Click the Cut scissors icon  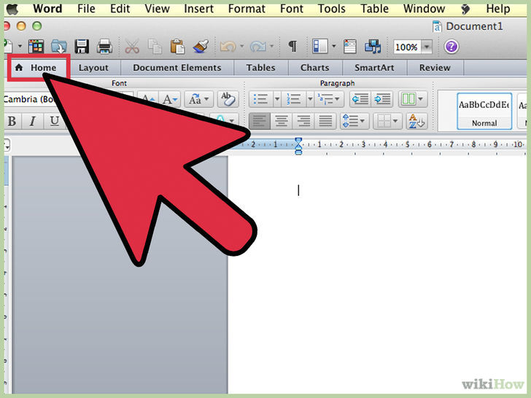pyautogui.click(x=132, y=47)
